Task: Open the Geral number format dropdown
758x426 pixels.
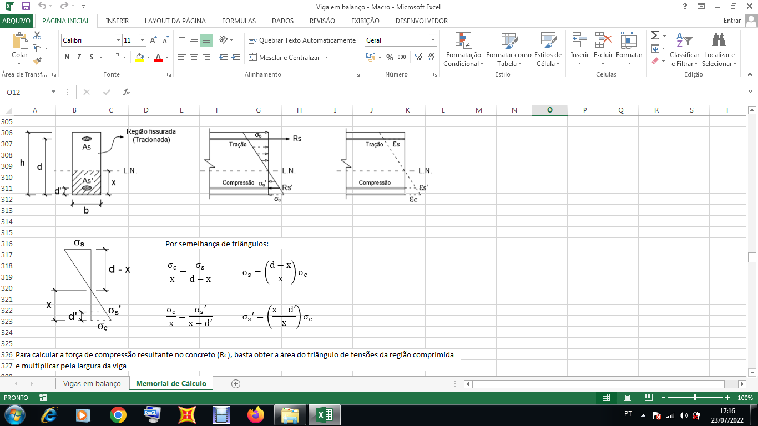Action: 433,40
